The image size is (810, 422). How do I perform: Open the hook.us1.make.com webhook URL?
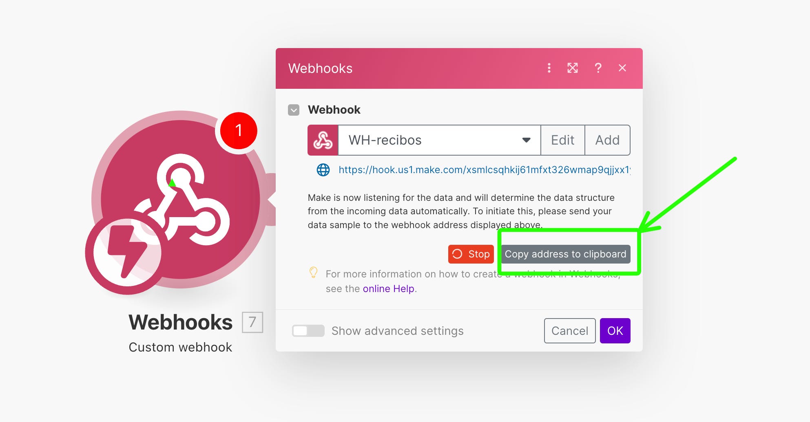click(x=485, y=170)
